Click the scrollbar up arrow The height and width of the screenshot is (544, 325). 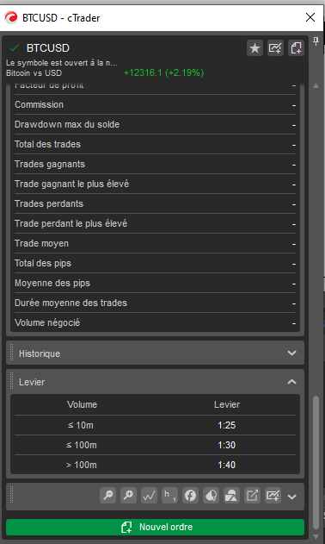pyautogui.click(x=316, y=85)
